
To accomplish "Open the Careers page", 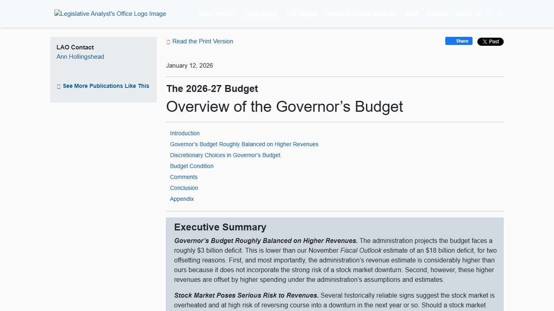I will tap(437, 13).
